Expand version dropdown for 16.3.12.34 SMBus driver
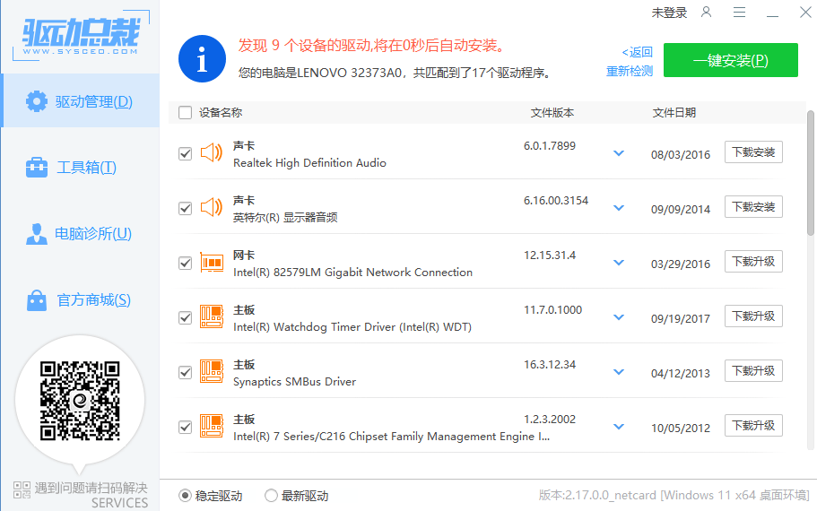Screen dimensions: 817x511 tap(619, 372)
